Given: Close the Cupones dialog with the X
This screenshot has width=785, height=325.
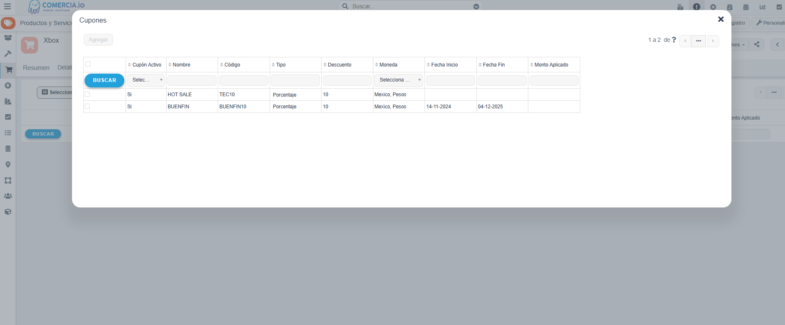Looking at the screenshot, I should (x=721, y=19).
